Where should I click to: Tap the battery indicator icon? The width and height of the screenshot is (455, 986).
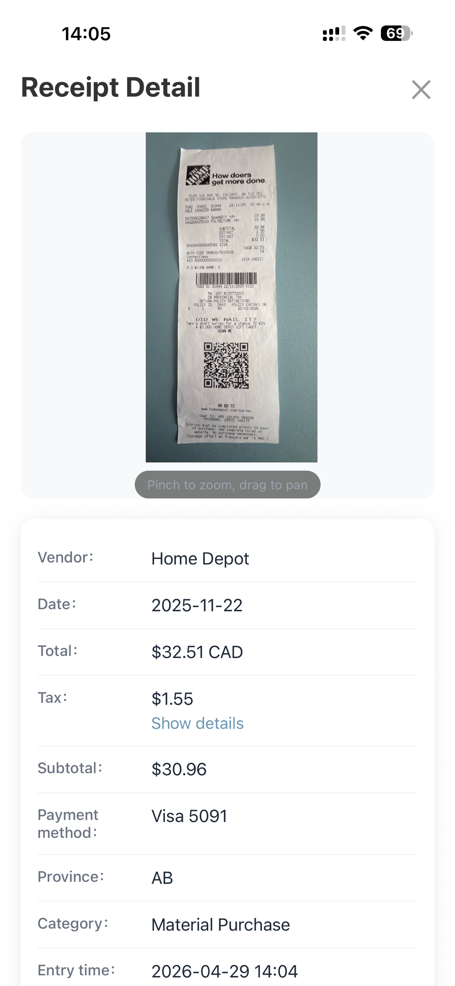coord(397,33)
